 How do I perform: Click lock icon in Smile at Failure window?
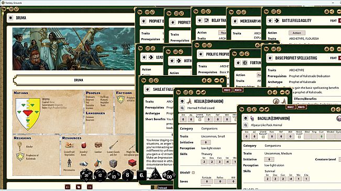pos(204,80)
